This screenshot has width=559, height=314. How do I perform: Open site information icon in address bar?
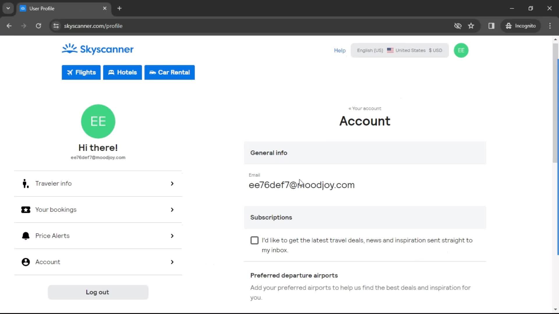(x=56, y=26)
